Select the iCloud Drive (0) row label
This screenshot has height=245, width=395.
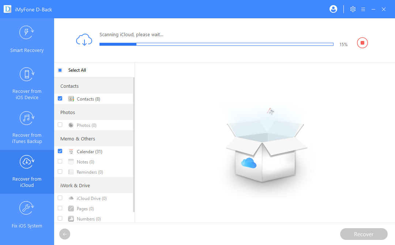[x=92, y=199]
